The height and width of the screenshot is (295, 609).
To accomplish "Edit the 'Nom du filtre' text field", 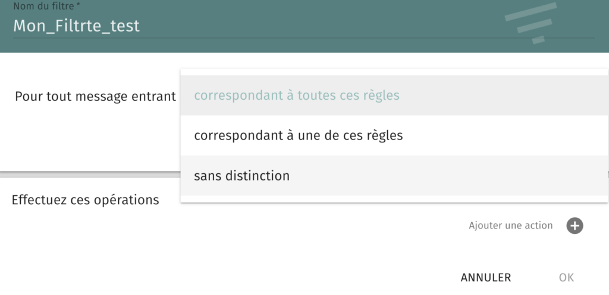I will [x=304, y=26].
